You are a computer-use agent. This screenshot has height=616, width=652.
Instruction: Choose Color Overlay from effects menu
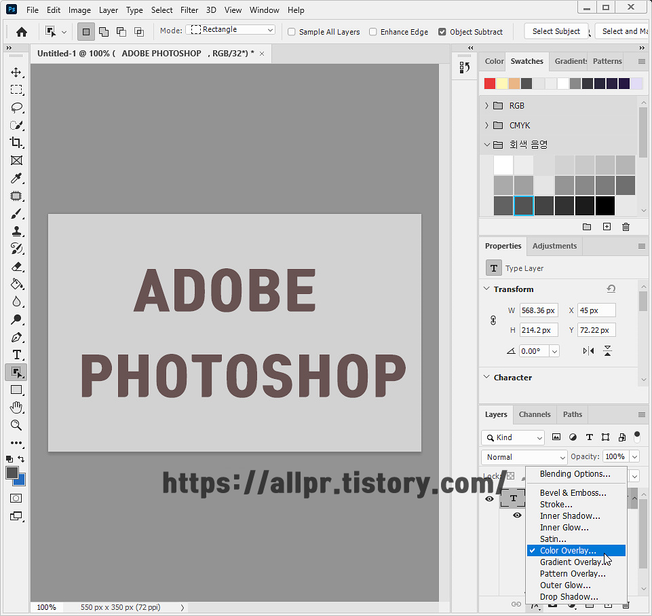[576, 550]
